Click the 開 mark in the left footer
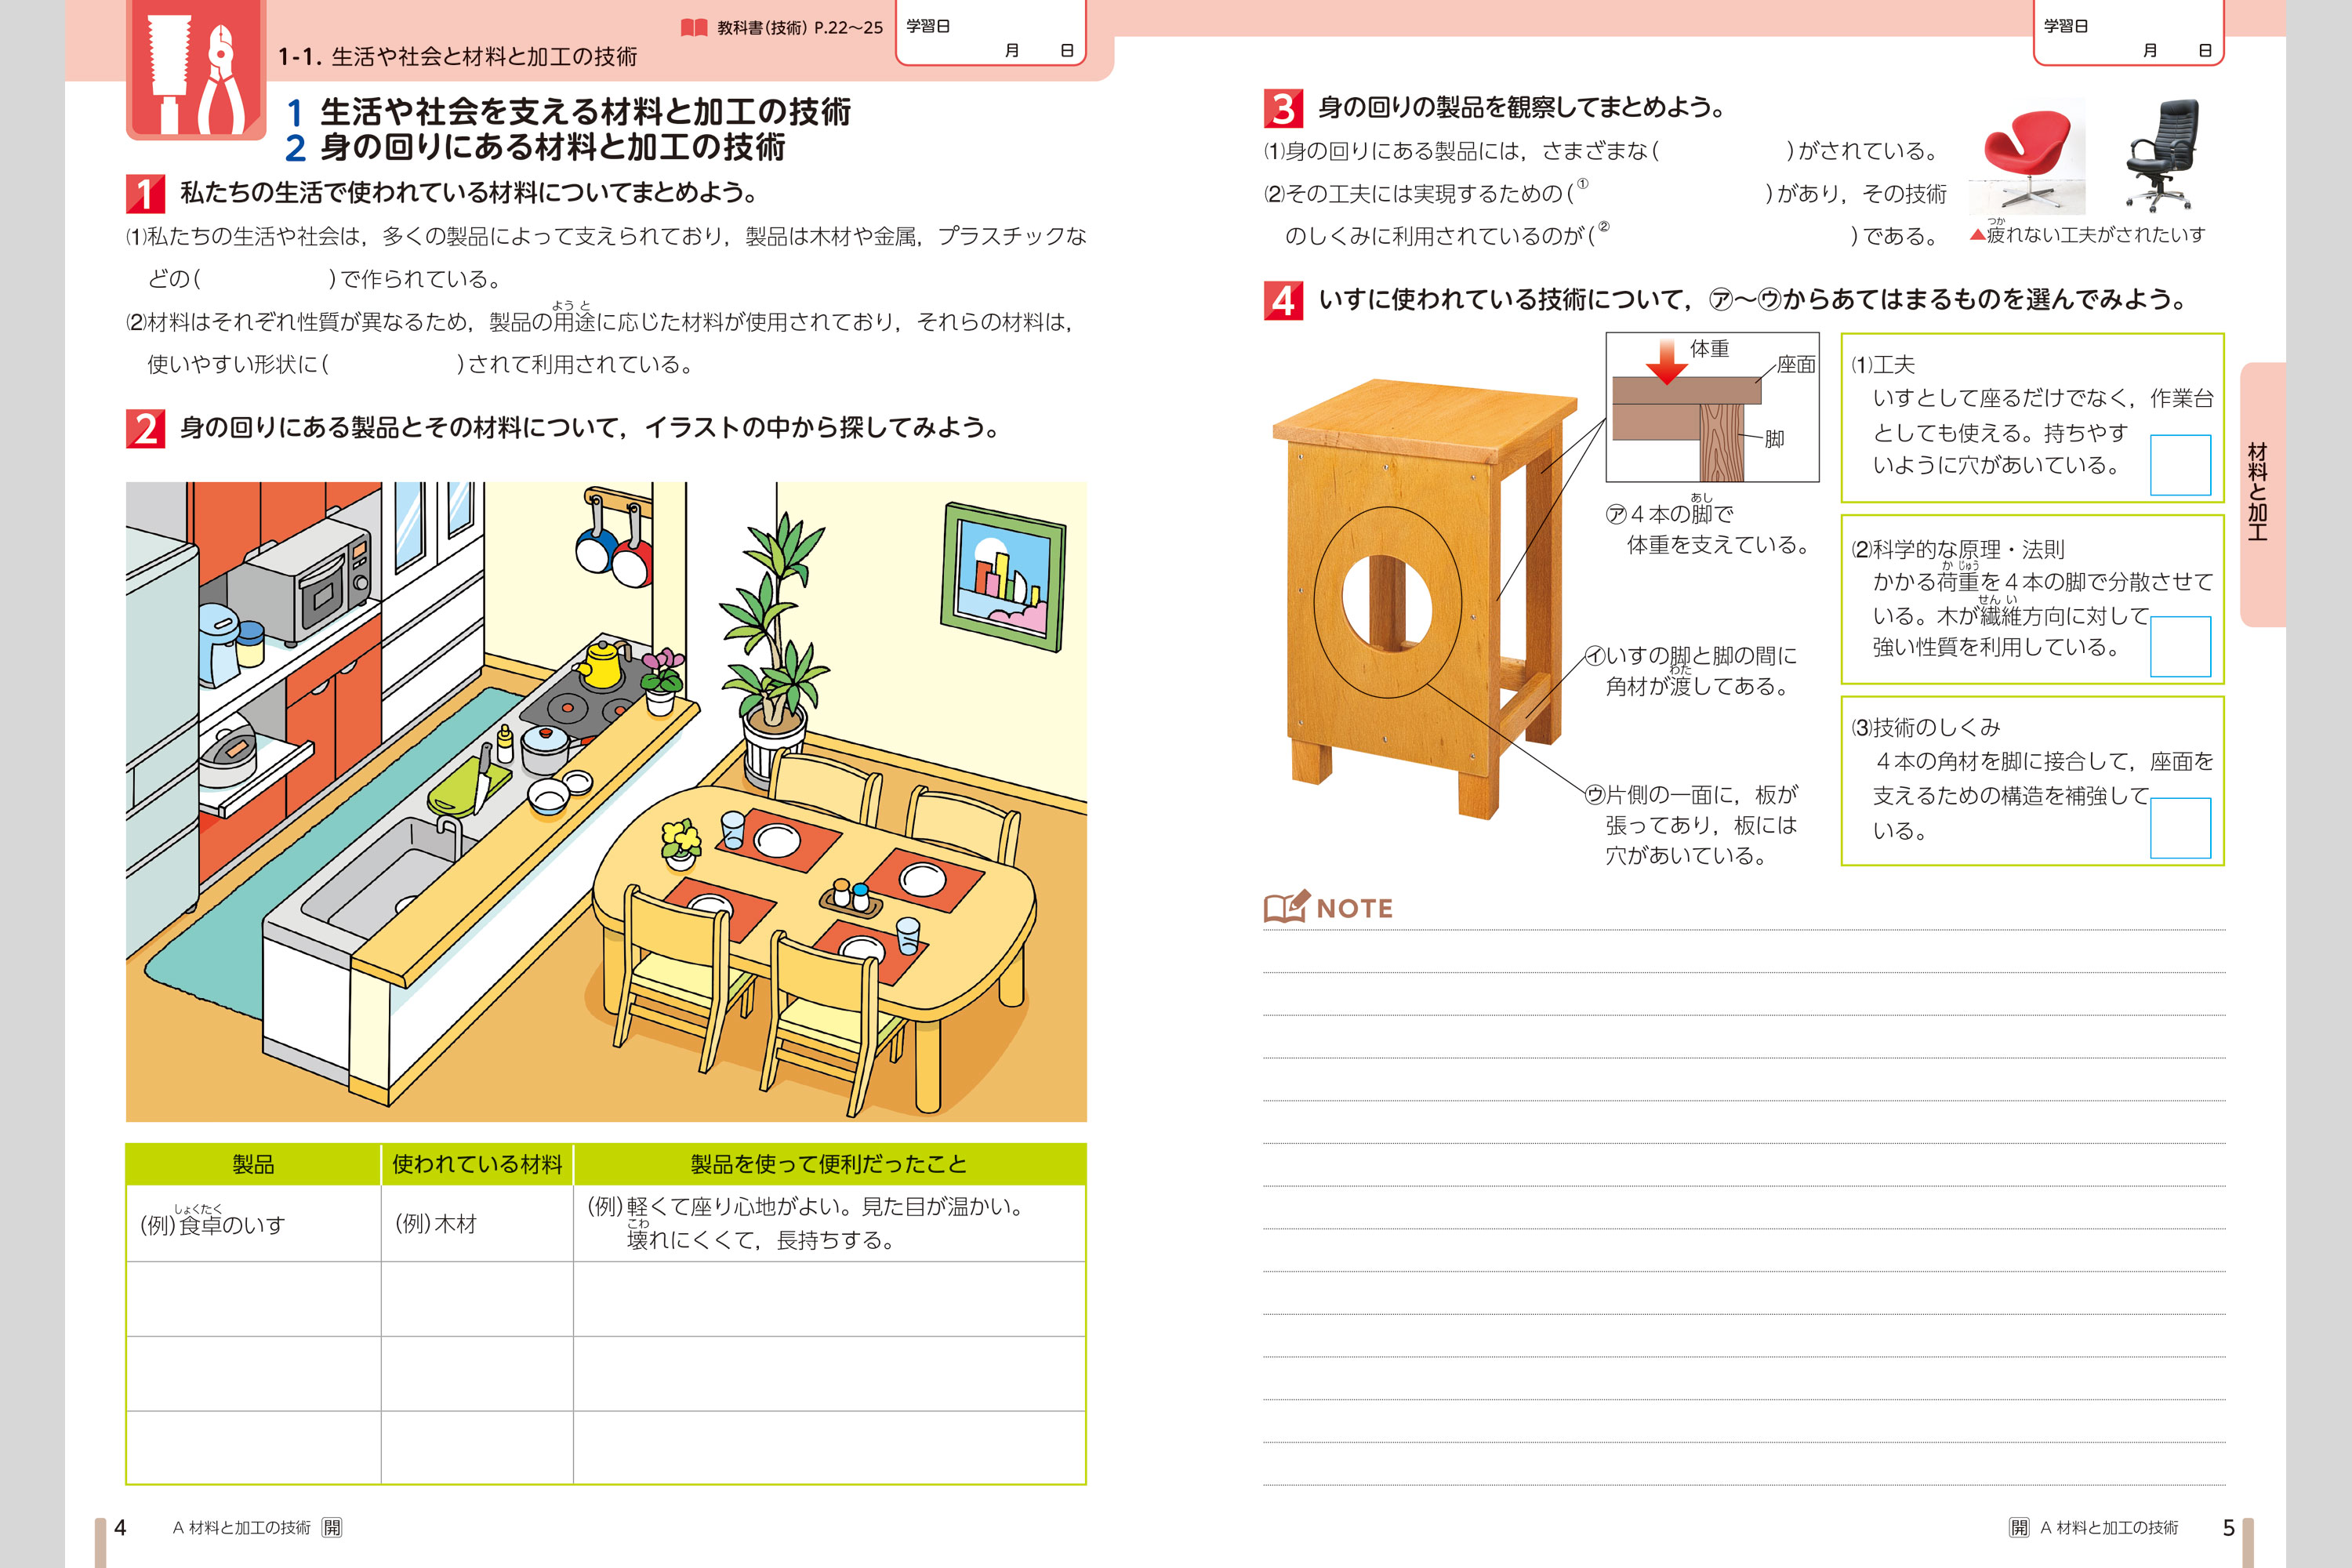This screenshot has width=2352, height=1568. pos(332,1527)
